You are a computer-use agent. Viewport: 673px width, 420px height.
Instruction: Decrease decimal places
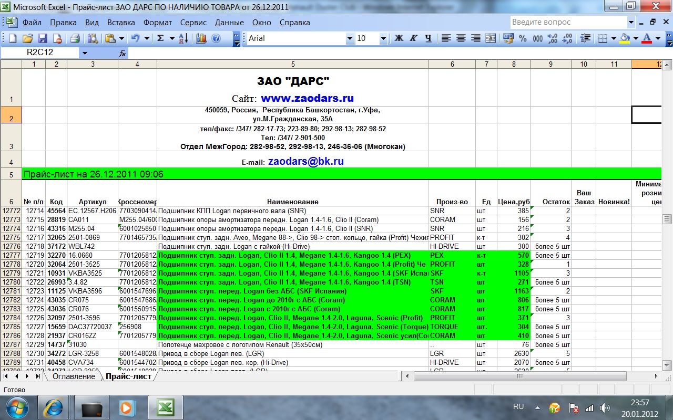[567, 38]
